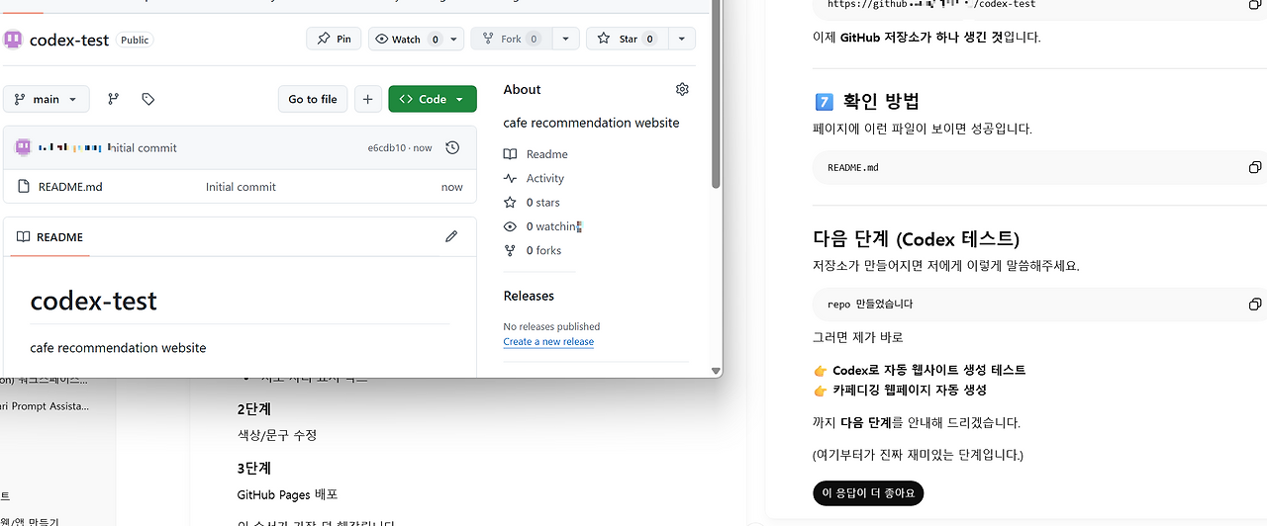Click '이 응답이 더 좋아요' button
Viewport: 1267px width, 526px height.
[x=868, y=492]
